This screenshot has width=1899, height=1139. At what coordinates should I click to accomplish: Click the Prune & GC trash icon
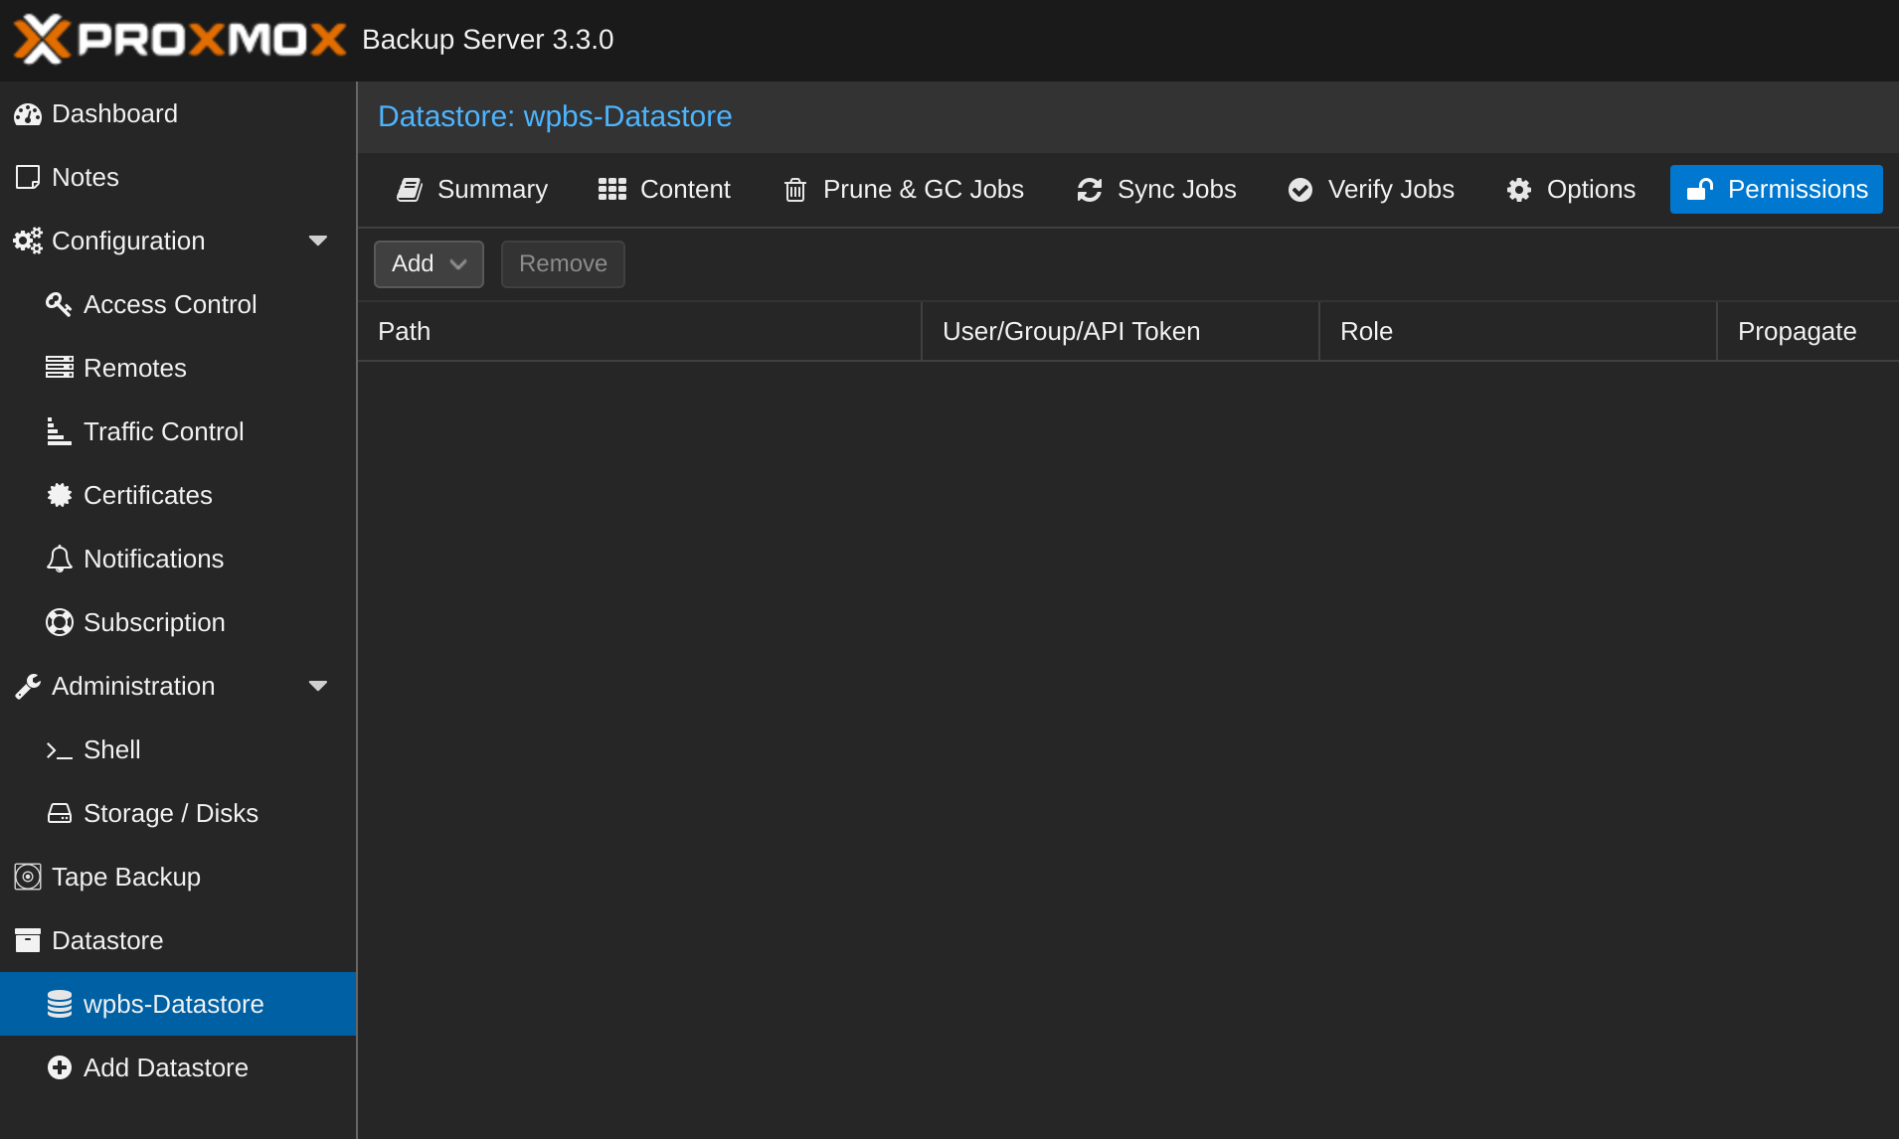795,190
